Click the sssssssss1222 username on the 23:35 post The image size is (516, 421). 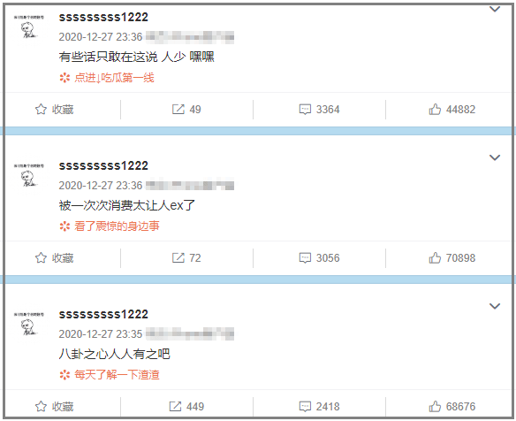[103, 314]
